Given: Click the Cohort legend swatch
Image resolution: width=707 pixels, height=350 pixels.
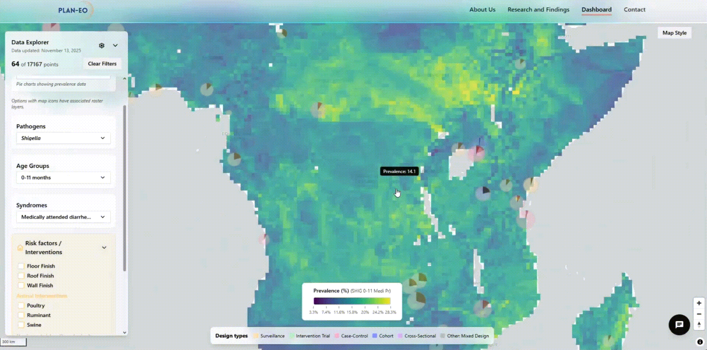Looking at the screenshot, I should [x=375, y=336].
